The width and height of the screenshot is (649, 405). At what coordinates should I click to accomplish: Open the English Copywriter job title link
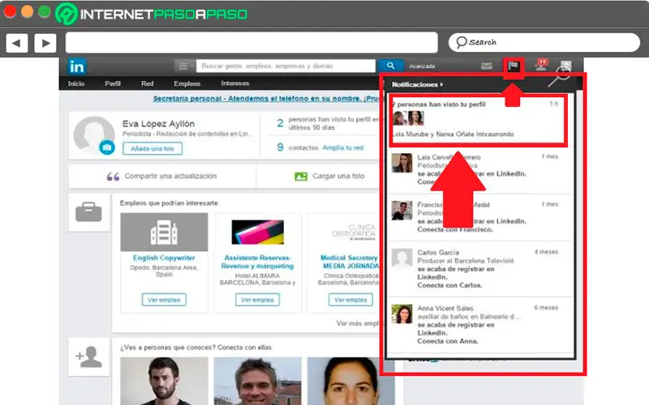point(164,258)
